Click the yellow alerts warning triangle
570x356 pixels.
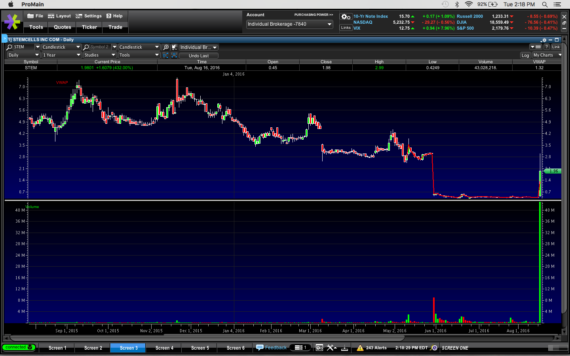[360, 348]
